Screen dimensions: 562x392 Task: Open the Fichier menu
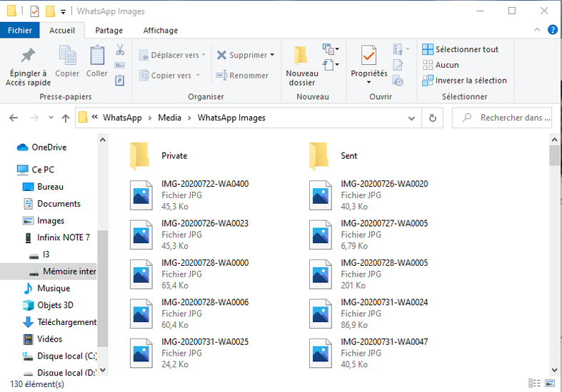pos(20,31)
